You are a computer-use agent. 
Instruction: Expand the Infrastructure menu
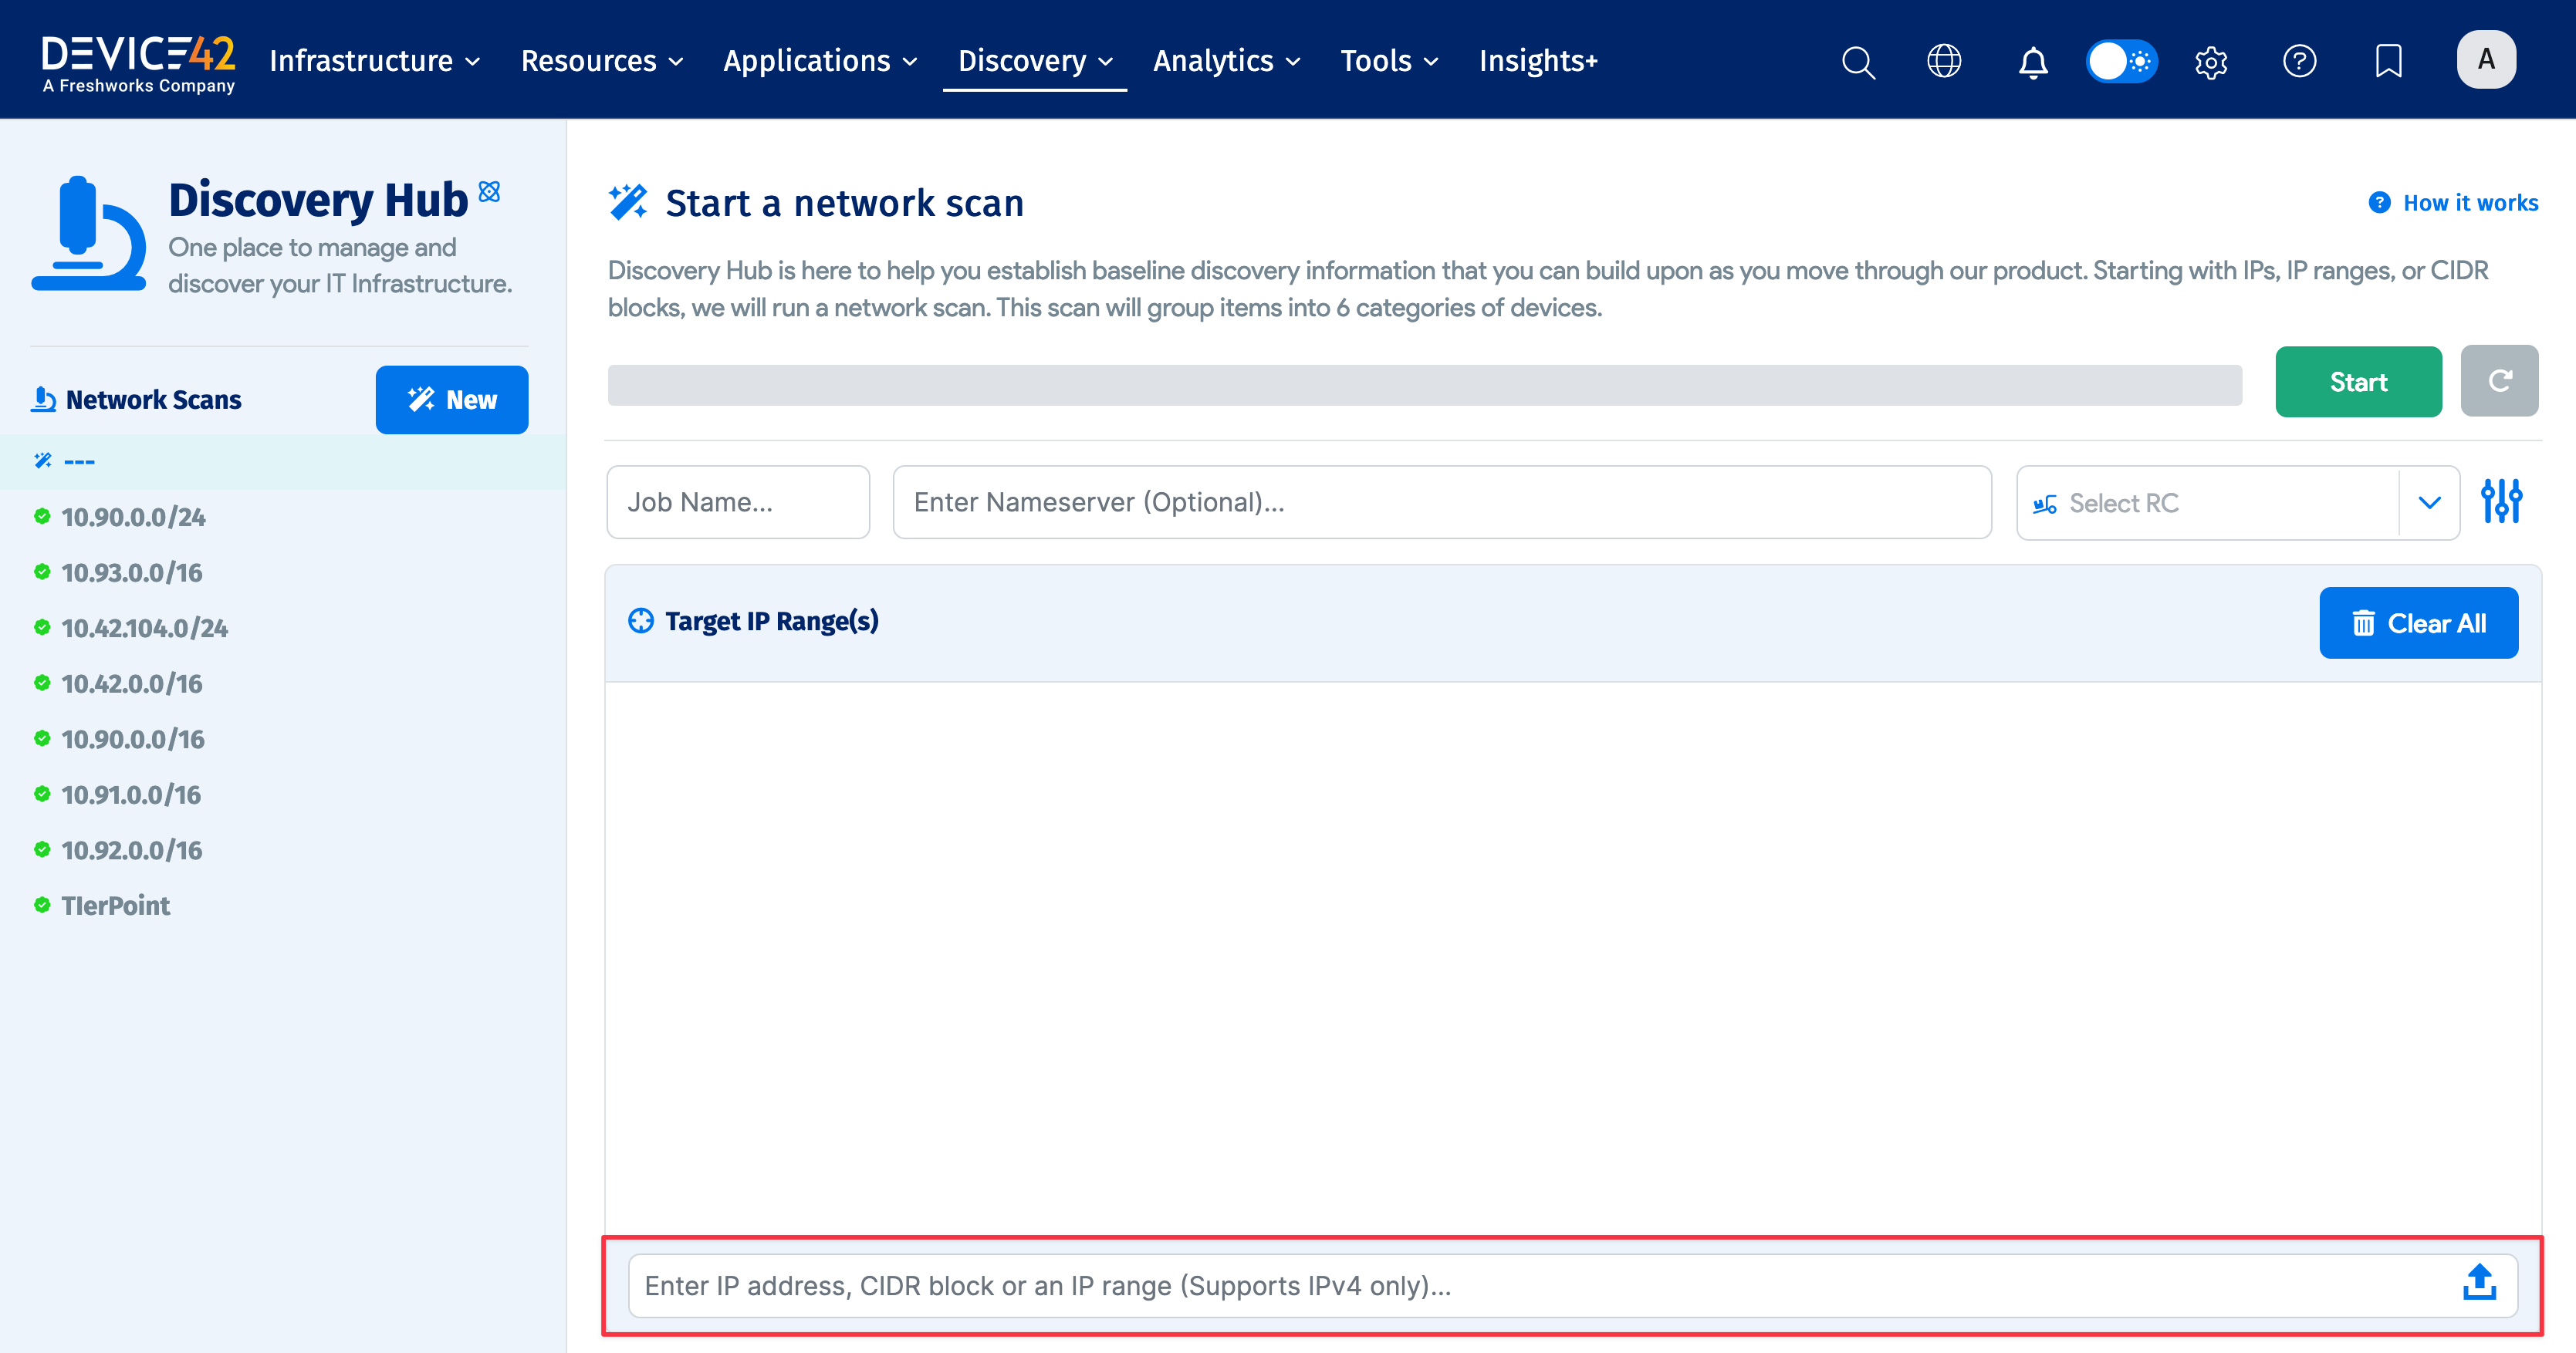tap(375, 61)
